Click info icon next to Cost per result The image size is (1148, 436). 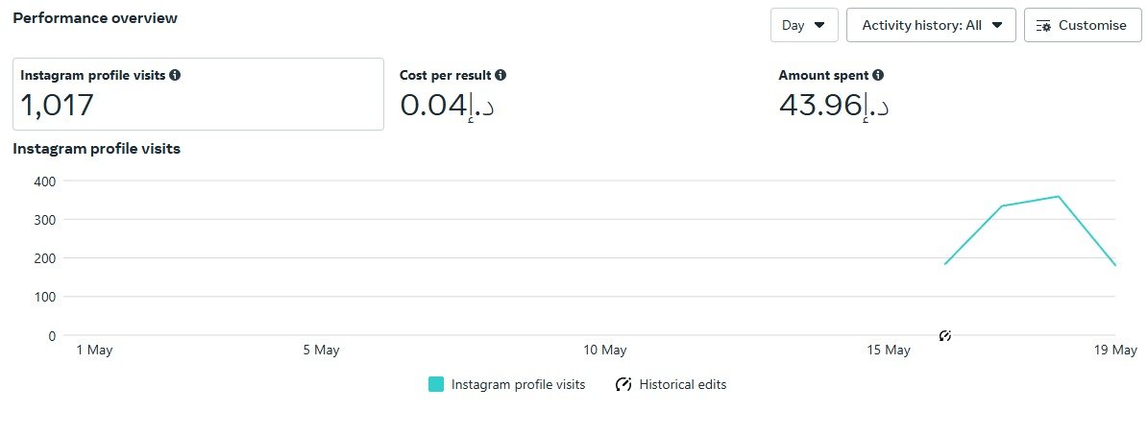[501, 75]
